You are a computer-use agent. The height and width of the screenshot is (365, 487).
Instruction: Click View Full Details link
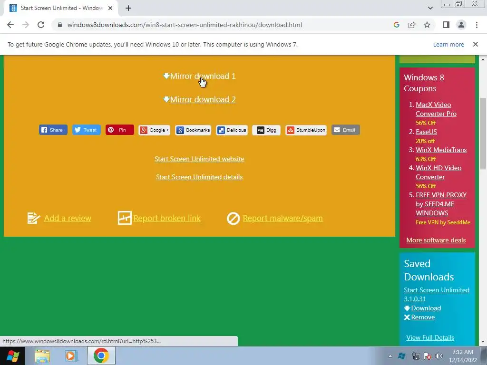[x=430, y=337]
